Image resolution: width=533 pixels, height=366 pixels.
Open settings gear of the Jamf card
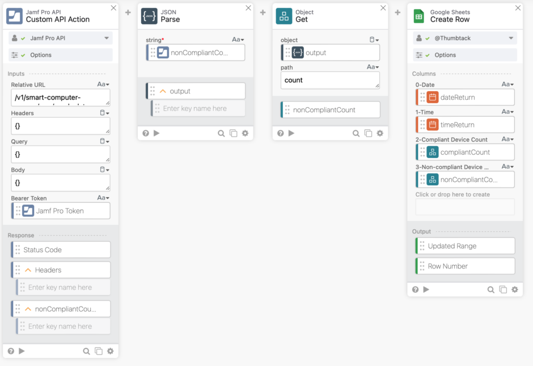111,351
